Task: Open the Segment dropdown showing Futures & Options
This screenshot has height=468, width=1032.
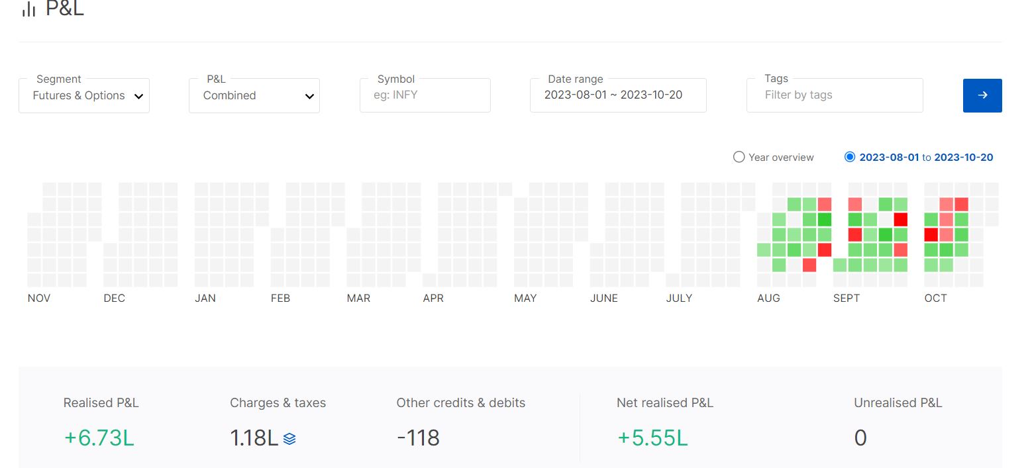Action: [x=84, y=95]
